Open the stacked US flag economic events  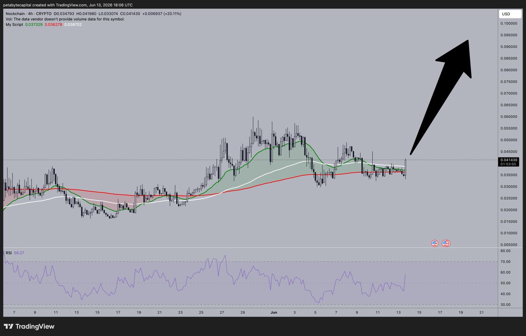(x=446, y=243)
